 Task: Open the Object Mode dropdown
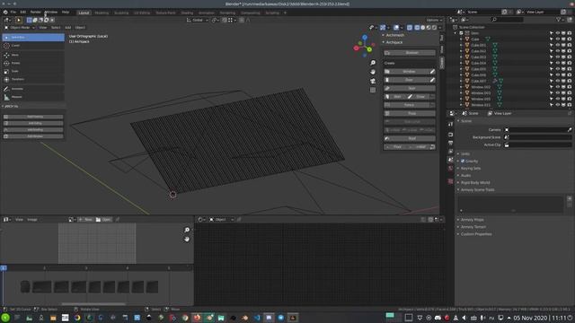click(20, 28)
